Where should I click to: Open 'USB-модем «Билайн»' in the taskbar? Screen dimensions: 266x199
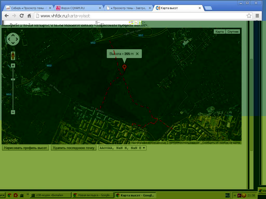[50, 195]
